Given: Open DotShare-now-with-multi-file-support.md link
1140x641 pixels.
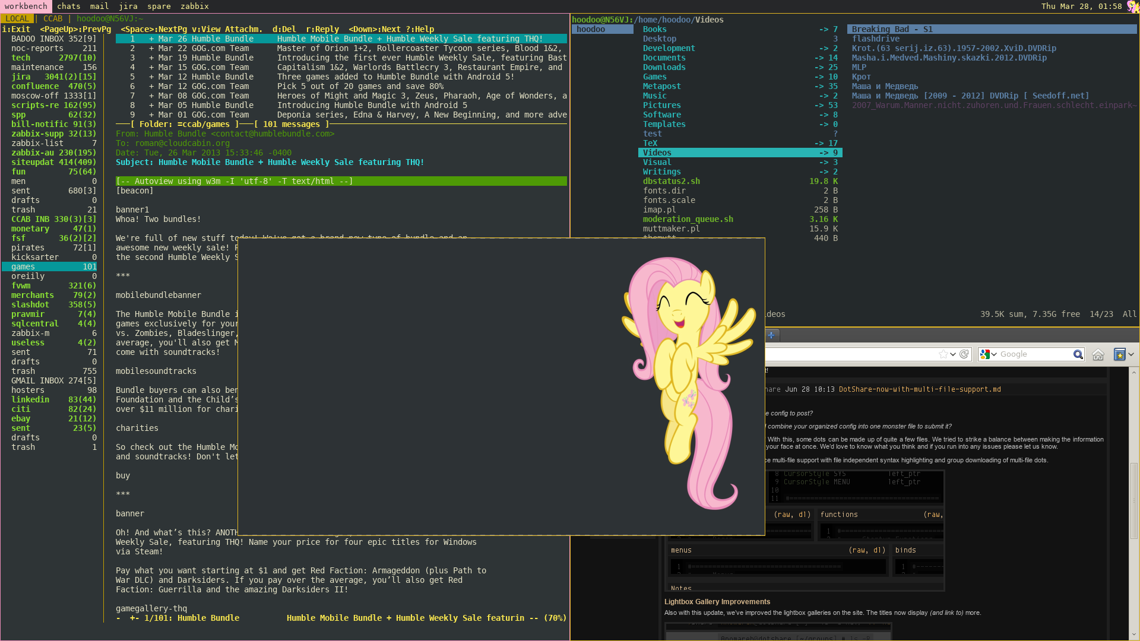Looking at the screenshot, I should [919, 389].
